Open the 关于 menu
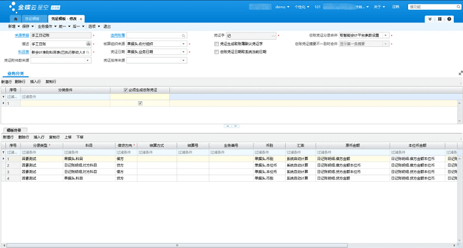463x248 pixels. [x=380, y=7]
